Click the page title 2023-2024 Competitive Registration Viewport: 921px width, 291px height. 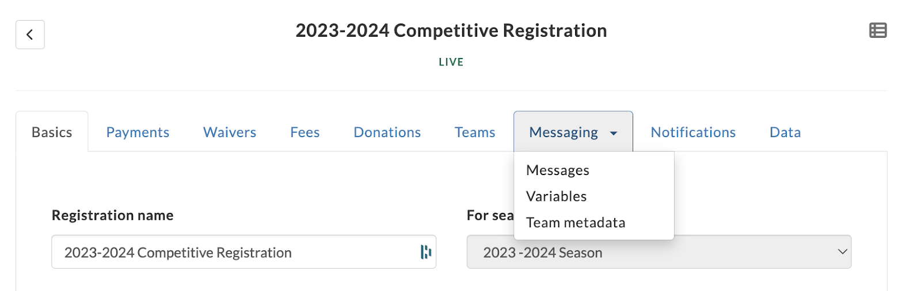click(451, 30)
